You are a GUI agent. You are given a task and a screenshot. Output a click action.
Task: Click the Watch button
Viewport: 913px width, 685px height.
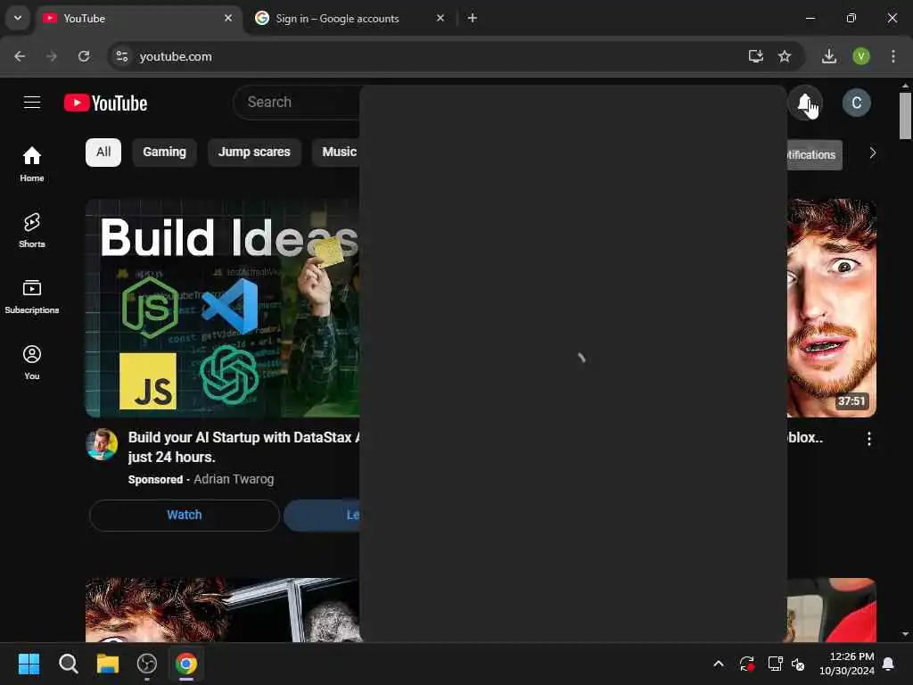pyautogui.click(x=185, y=515)
